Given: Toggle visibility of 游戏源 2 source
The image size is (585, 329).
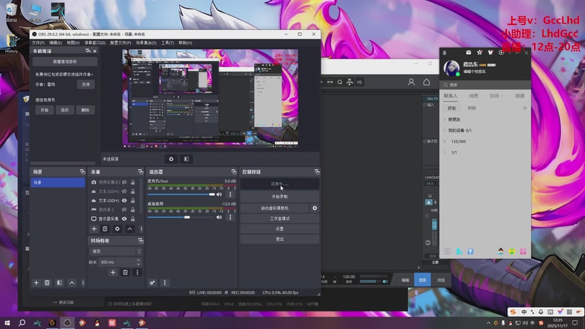Looking at the screenshot, I should pos(124,210).
